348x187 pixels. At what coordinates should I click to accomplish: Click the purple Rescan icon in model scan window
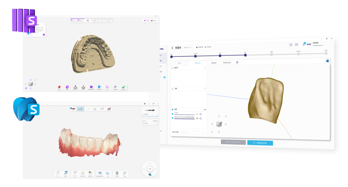[x=67, y=87]
